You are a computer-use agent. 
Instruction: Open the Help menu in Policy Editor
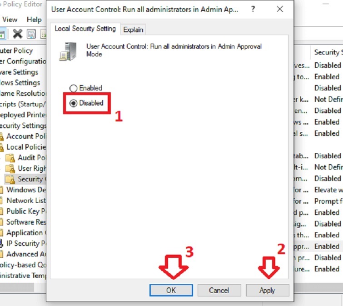(34, 20)
